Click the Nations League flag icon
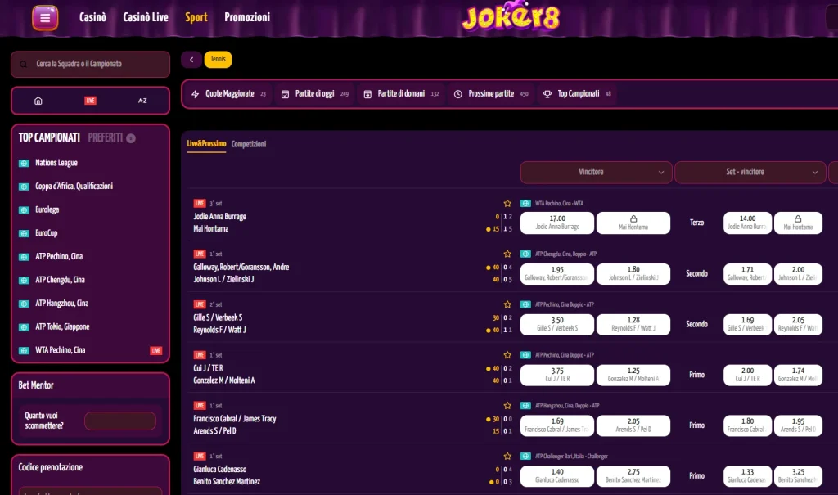Viewport: 838px width, 495px height. [24, 163]
